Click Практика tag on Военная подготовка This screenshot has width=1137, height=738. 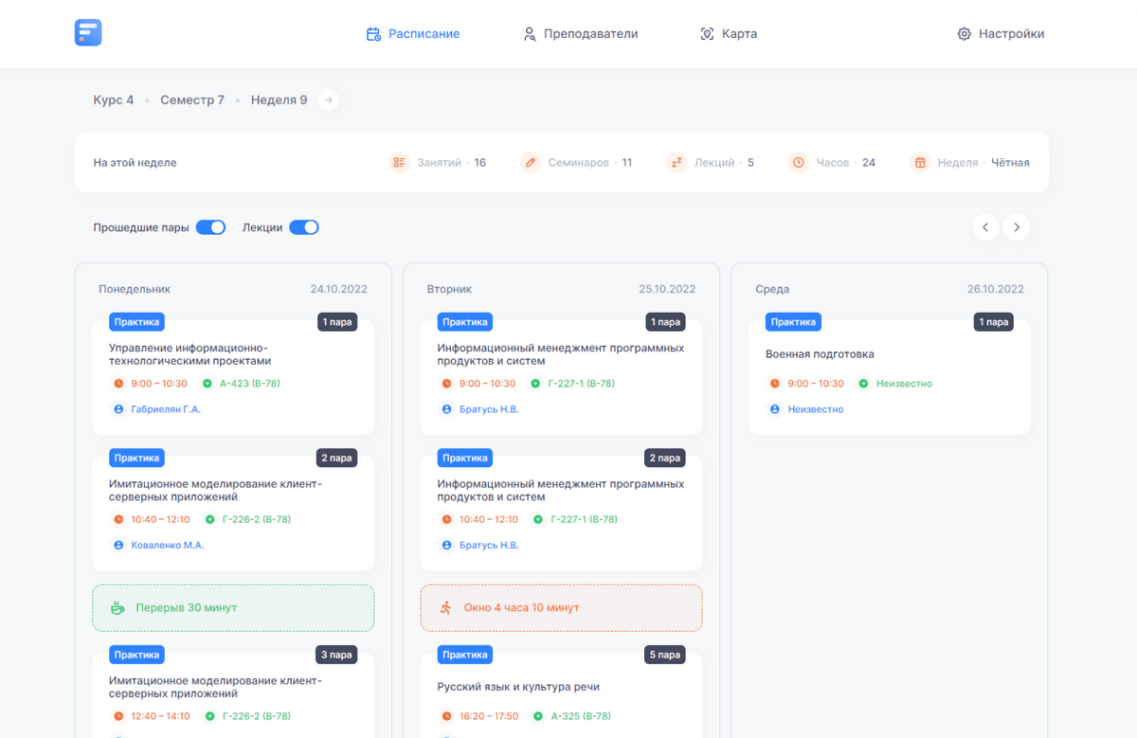tap(793, 322)
